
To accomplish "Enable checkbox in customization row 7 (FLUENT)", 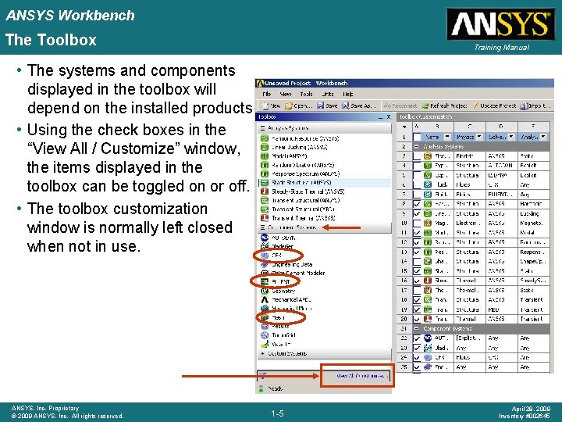I will [417, 195].
